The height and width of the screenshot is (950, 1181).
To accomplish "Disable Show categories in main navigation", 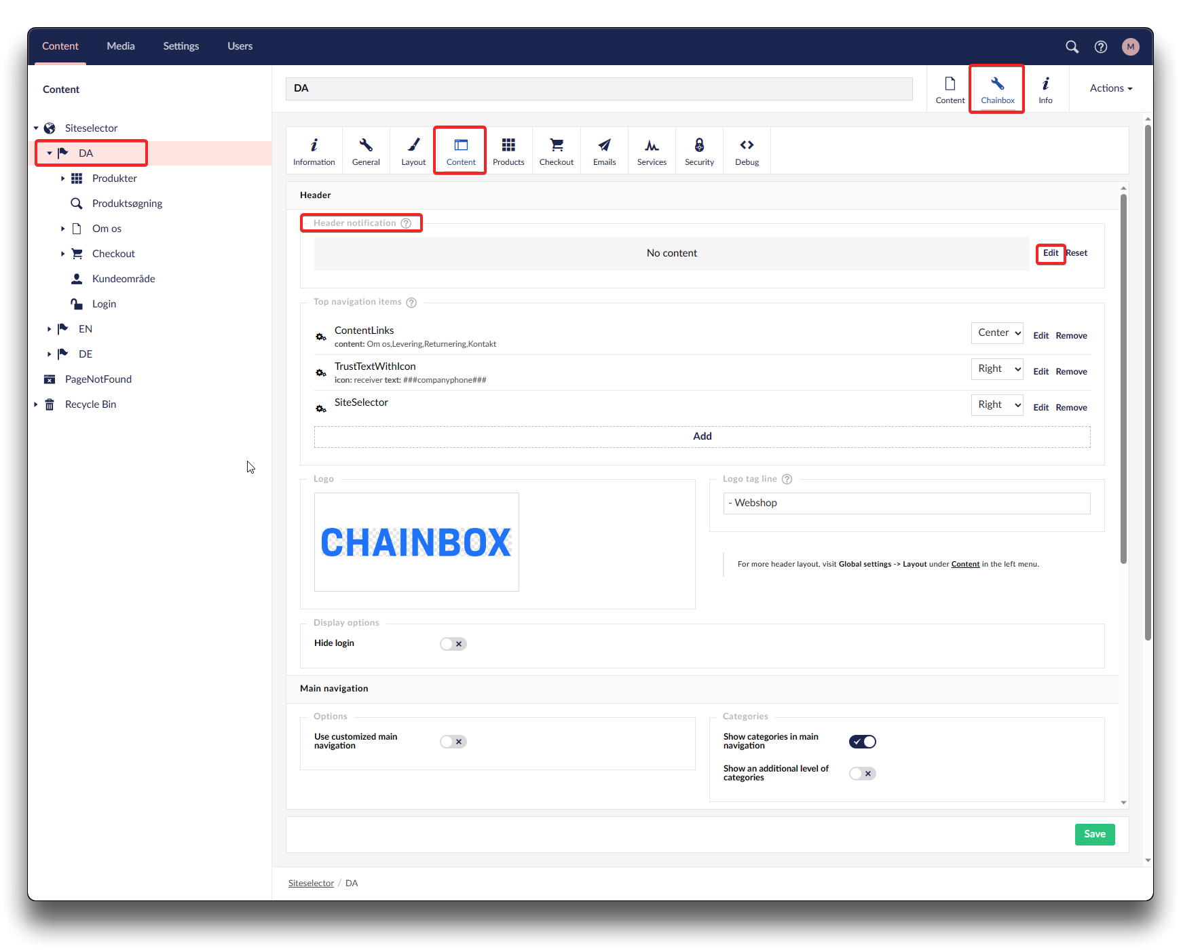I will [x=862, y=742].
